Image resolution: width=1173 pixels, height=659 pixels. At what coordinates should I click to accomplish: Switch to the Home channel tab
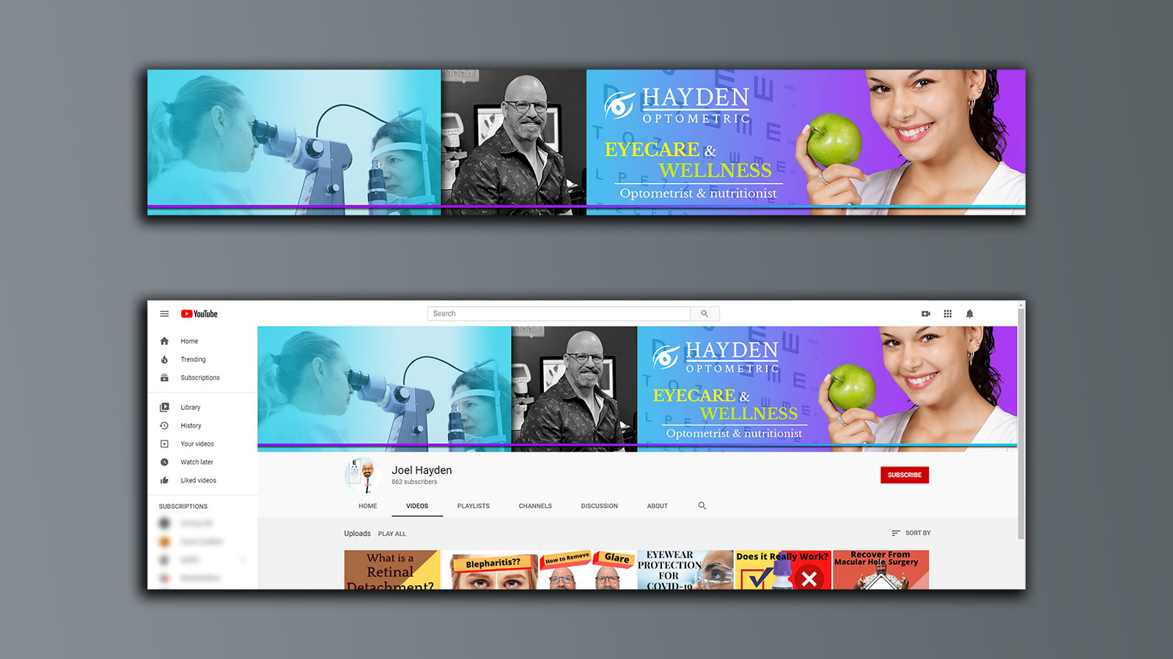(368, 506)
